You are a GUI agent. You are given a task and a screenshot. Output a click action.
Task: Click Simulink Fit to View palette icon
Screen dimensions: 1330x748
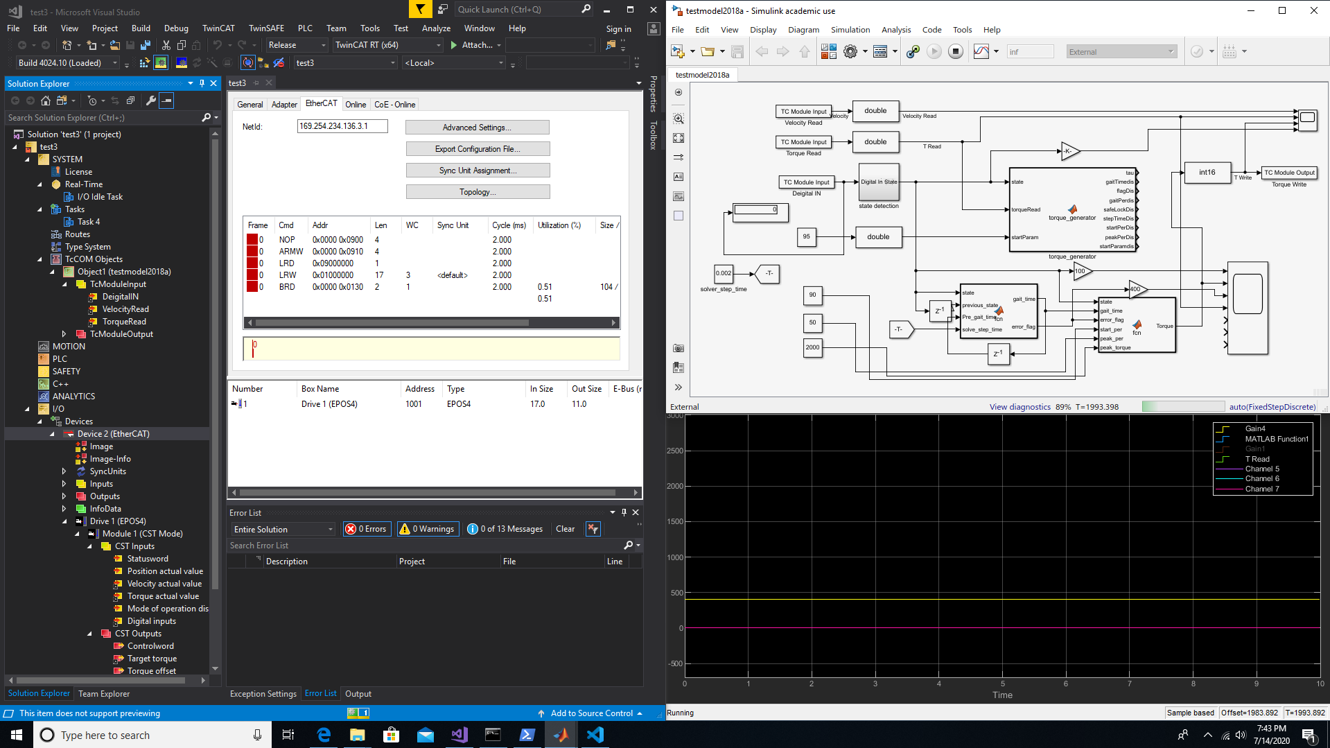click(x=679, y=139)
